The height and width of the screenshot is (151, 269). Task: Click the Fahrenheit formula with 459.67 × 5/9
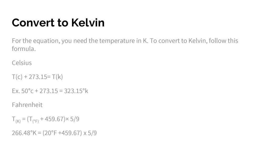coord(45,119)
